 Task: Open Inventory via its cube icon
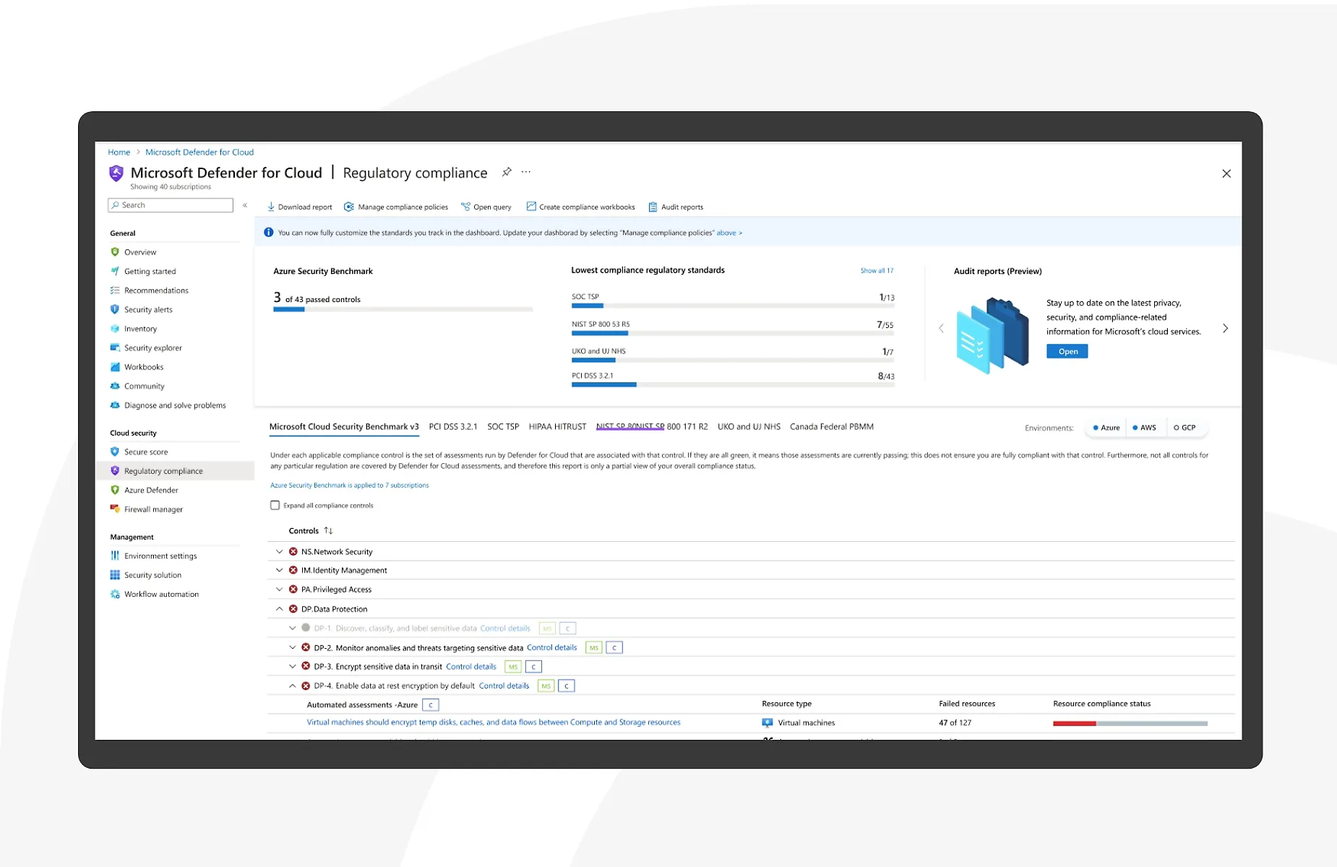coord(115,329)
